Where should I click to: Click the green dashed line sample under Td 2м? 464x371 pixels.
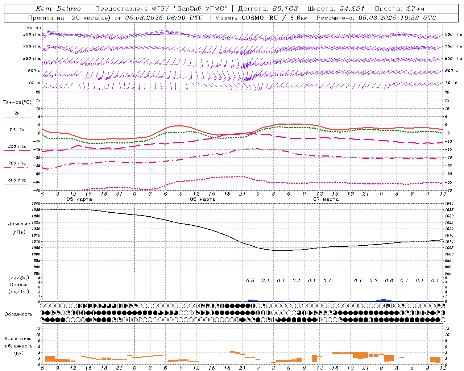pos(16,134)
